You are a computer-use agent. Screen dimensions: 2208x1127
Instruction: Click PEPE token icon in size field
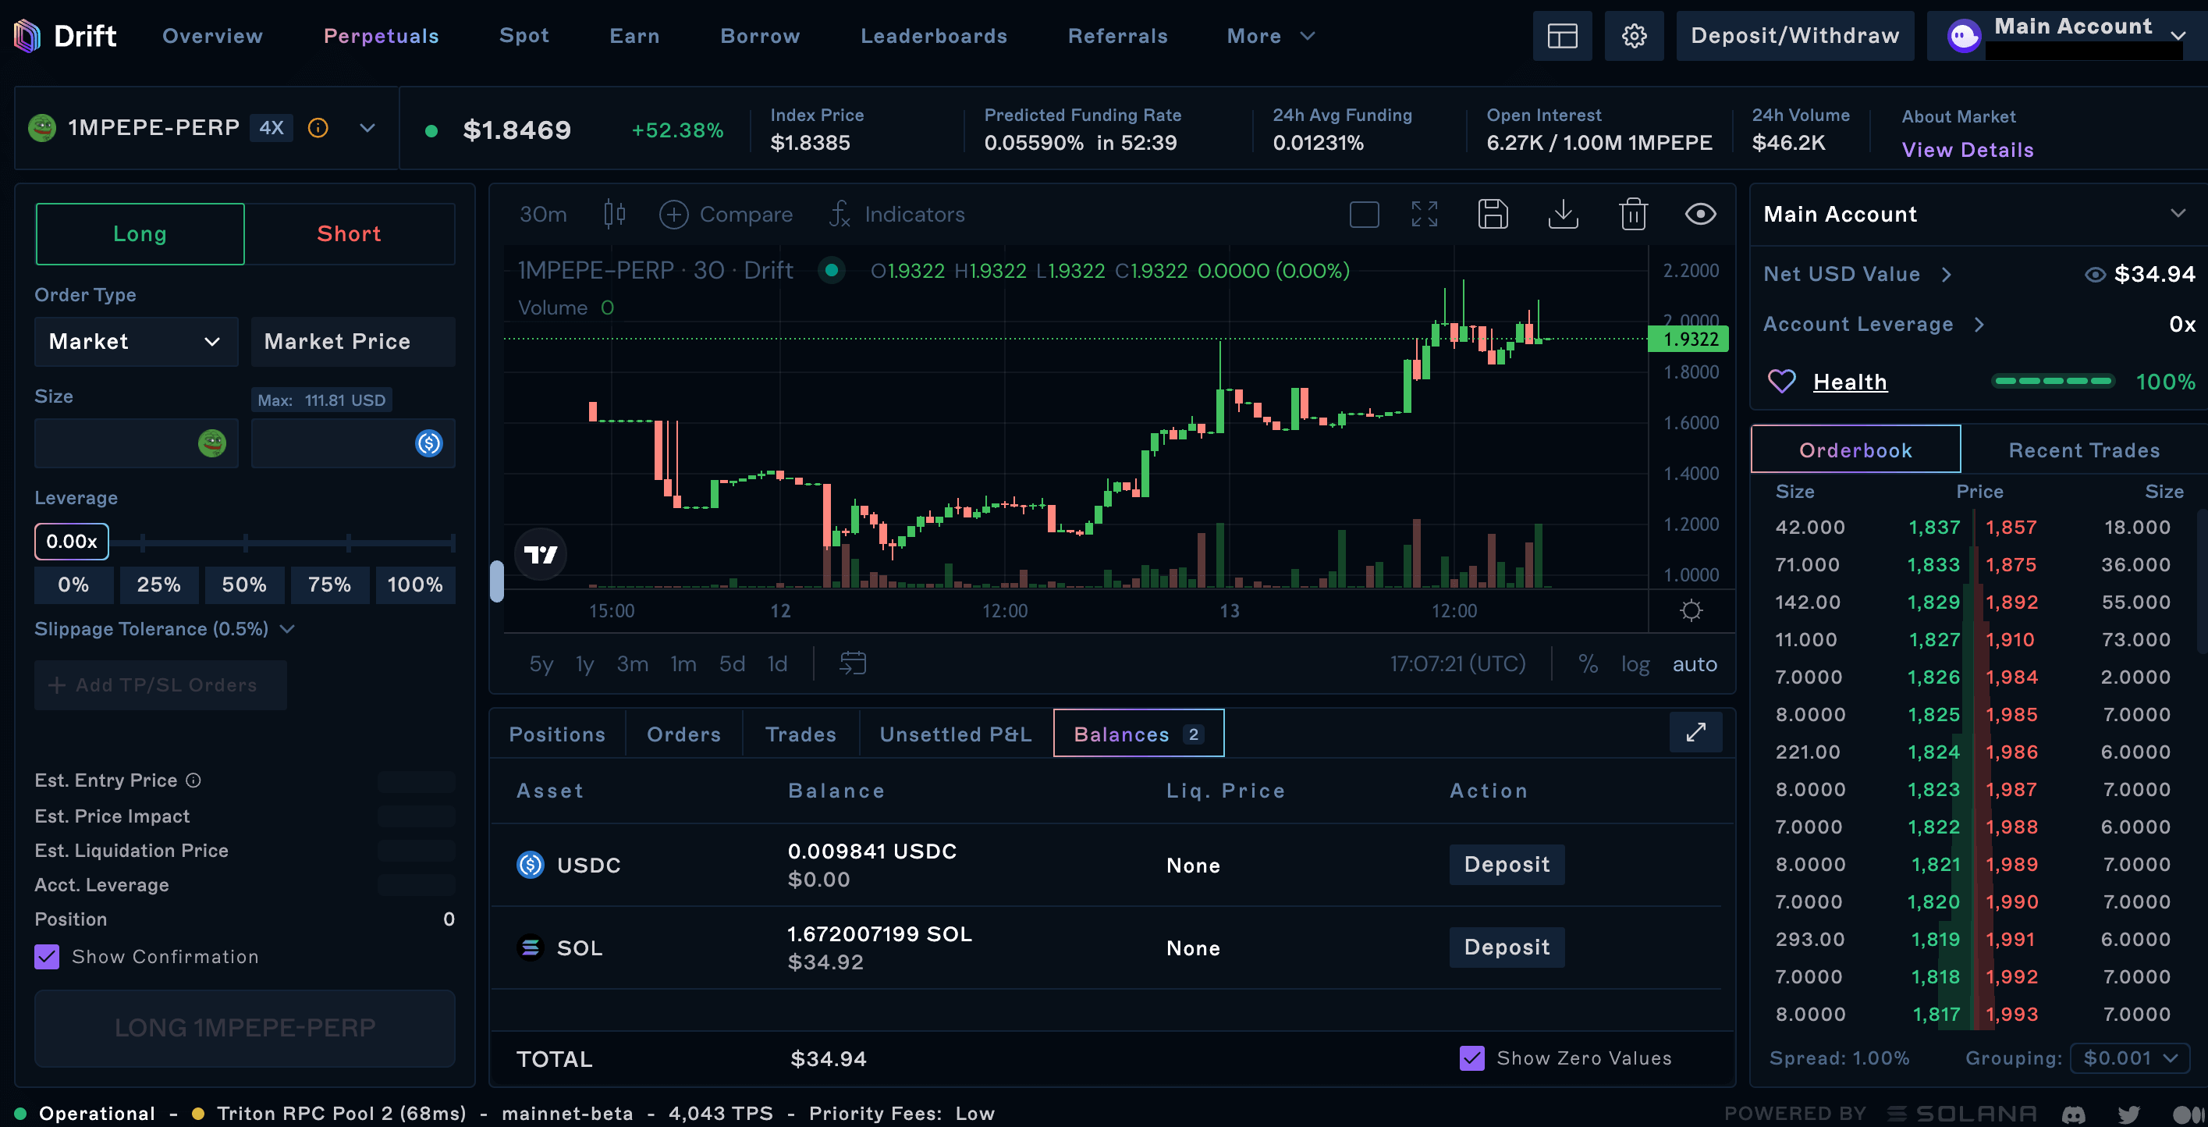pos(211,443)
